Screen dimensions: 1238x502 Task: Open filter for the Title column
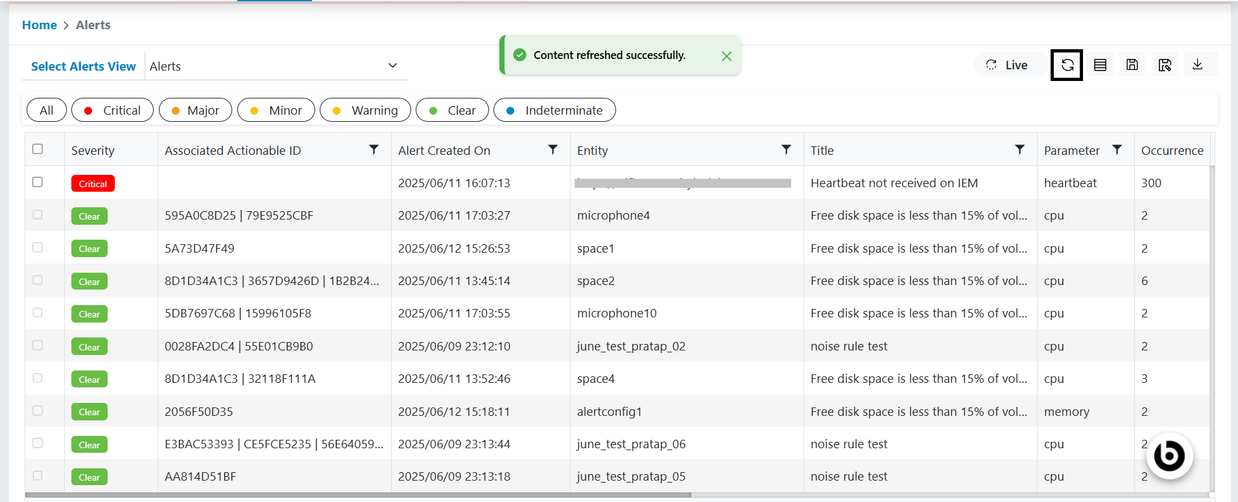(x=1019, y=150)
